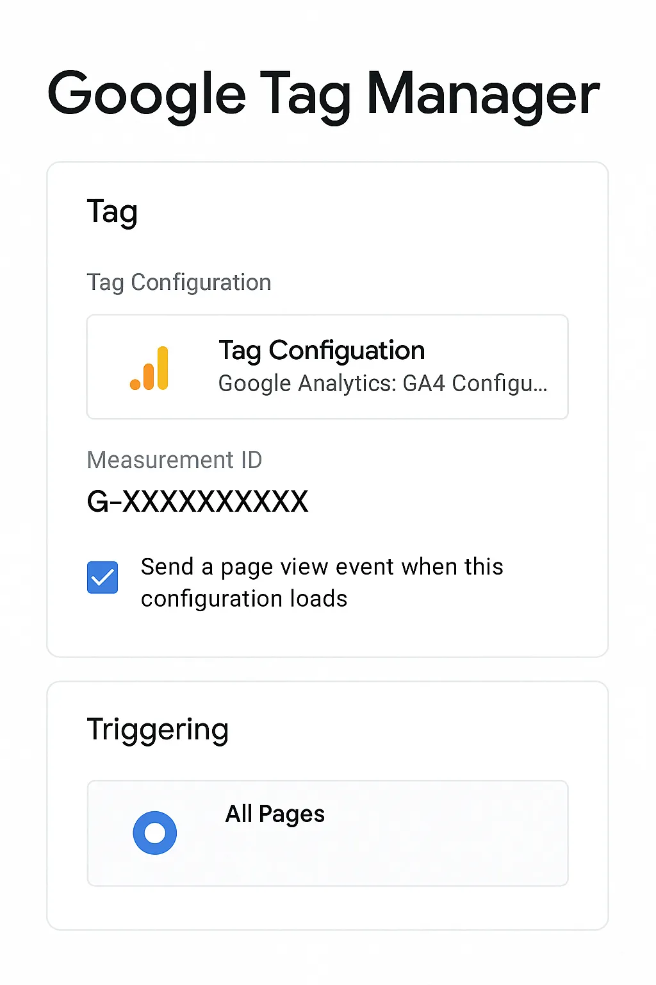Click the 'All Pages' text label
656x985 pixels.
(275, 814)
